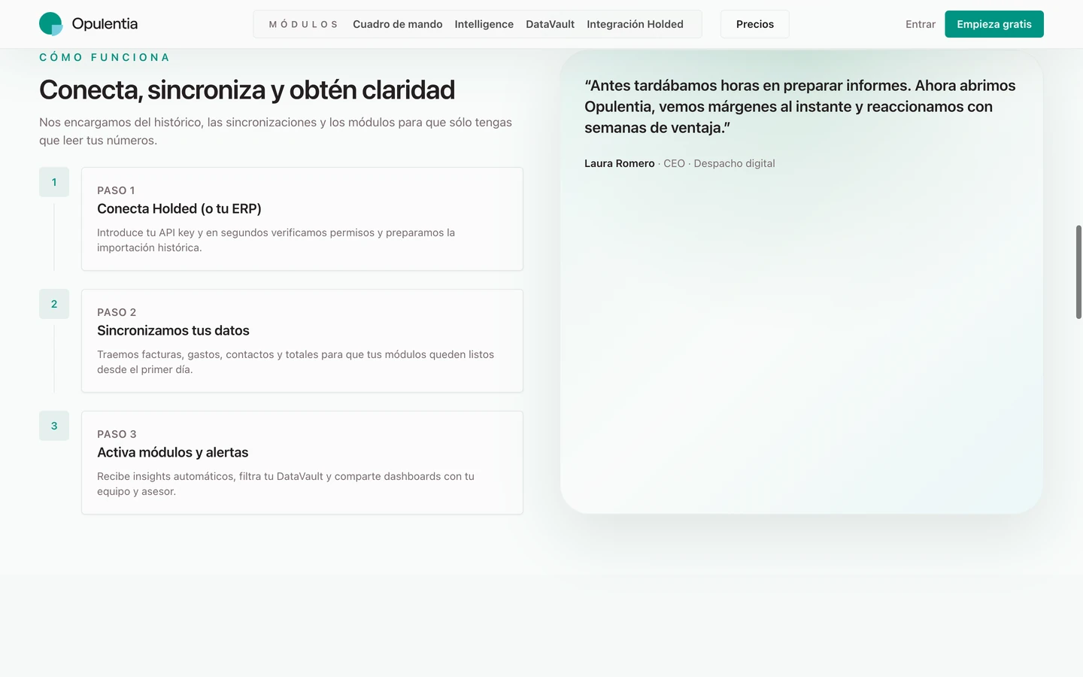Screen dimensions: 1083x677
Task: Click the 'Recibe insights automáticos' description
Action: (x=286, y=484)
